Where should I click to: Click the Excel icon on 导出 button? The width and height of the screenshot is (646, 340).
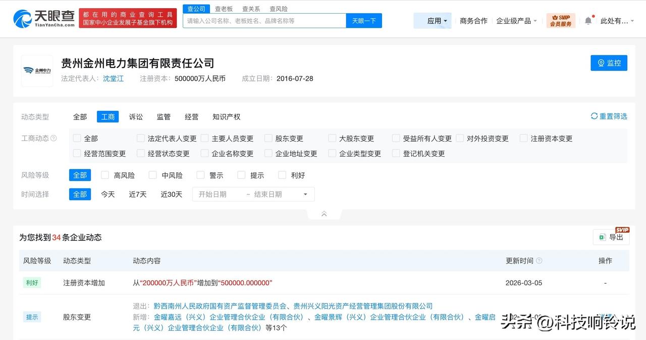click(602, 237)
